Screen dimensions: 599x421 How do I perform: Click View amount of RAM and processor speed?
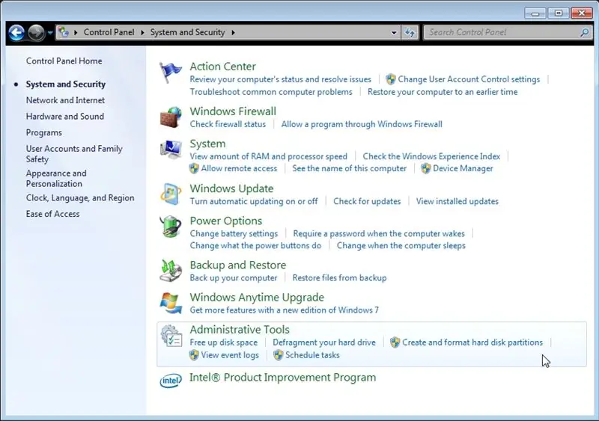(269, 156)
